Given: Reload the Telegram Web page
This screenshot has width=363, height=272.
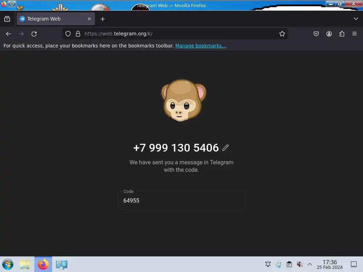Looking at the screenshot, I should tap(34, 34).
